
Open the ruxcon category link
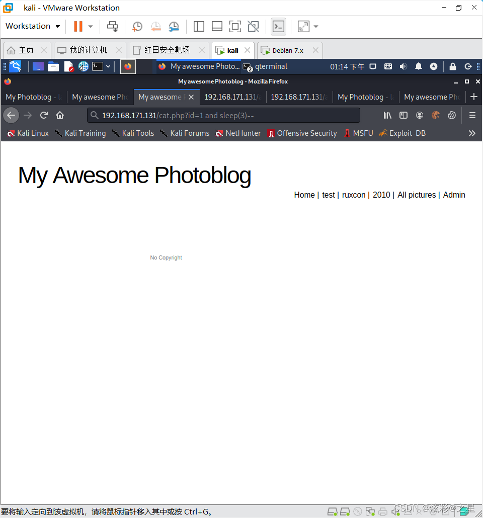[x=353, y=195]
